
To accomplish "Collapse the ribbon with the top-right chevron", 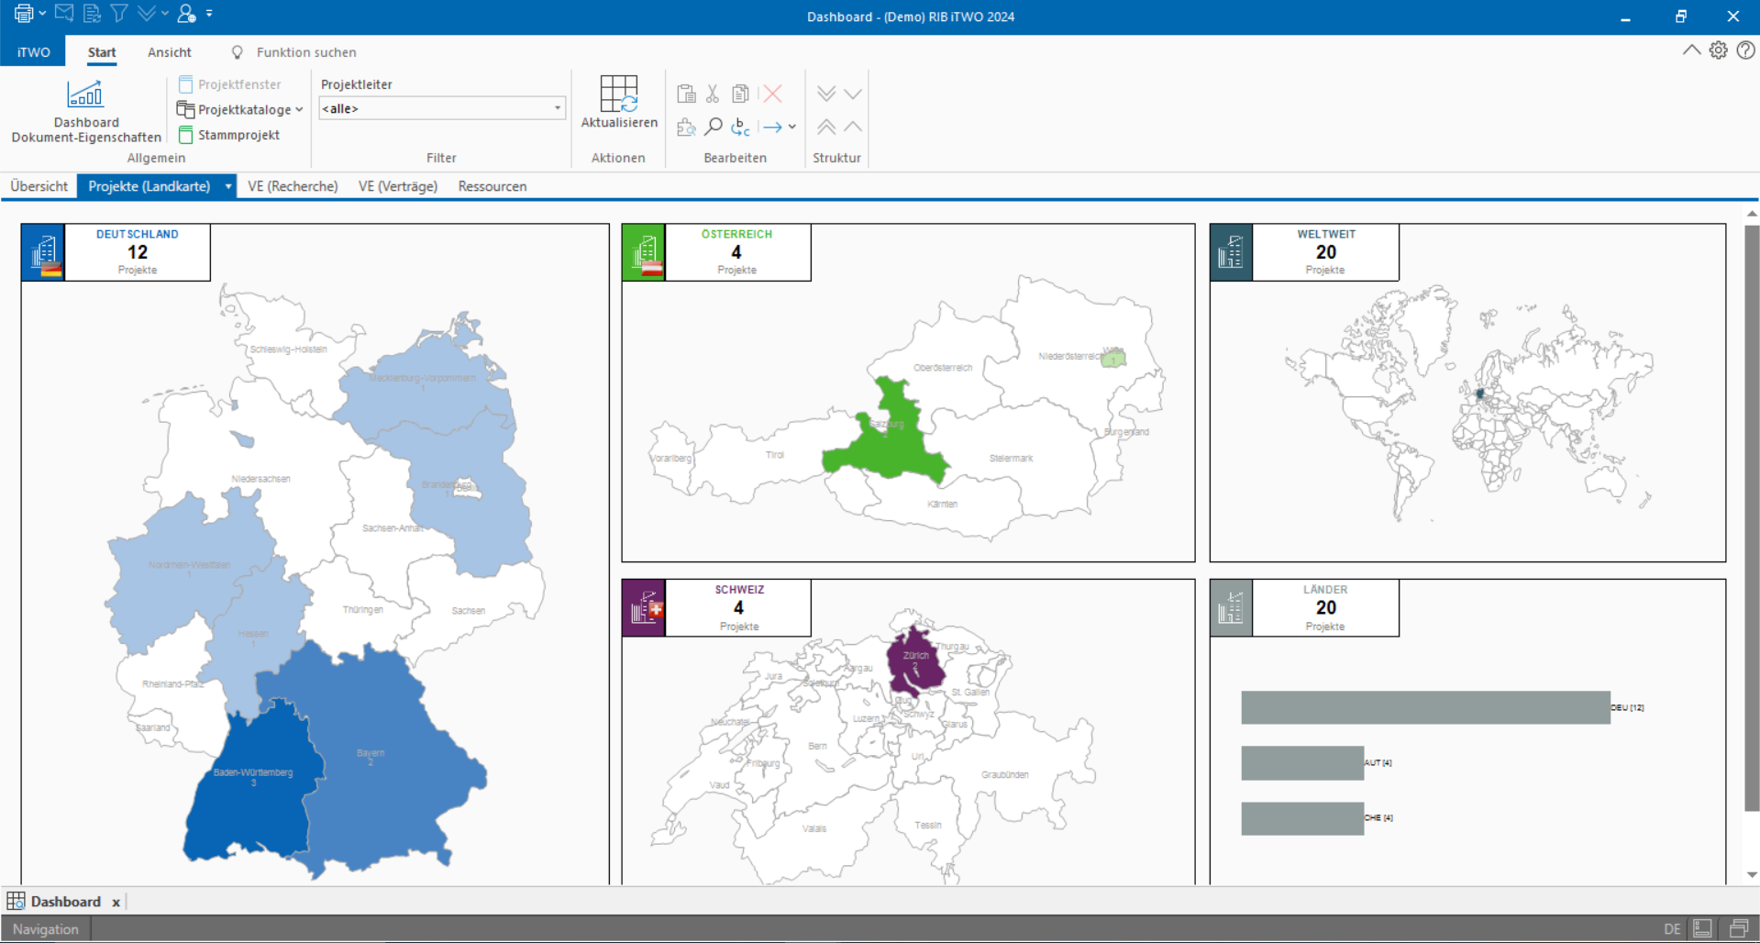I will [1691, 50].
